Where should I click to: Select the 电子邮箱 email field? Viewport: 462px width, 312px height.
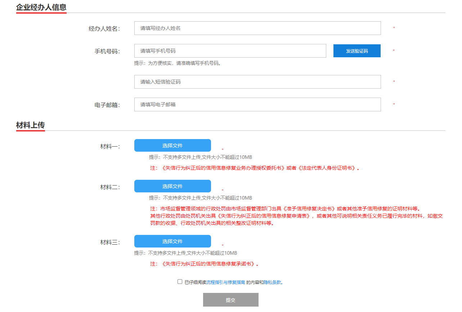point(257,104)
